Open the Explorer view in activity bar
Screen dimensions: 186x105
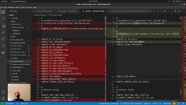3,12
